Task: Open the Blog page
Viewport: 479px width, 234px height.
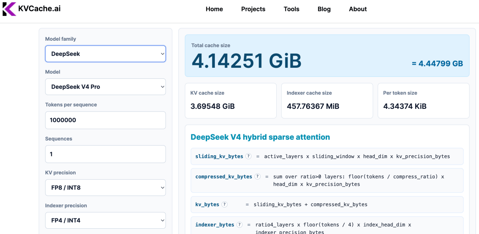Action: [x=324, y=9]
